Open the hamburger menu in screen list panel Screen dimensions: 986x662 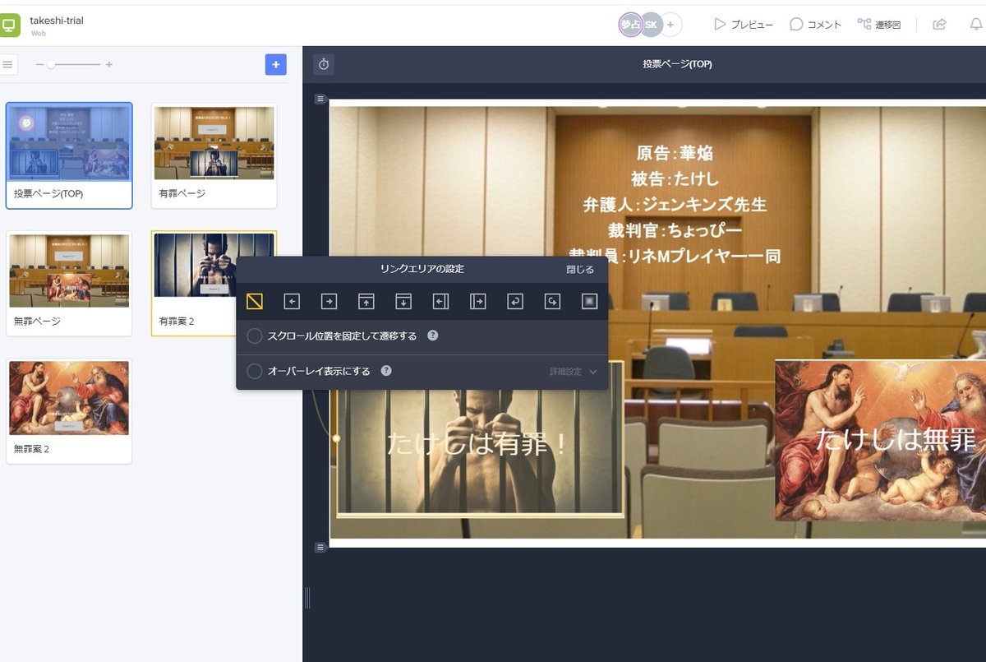[x=7, y=64]
